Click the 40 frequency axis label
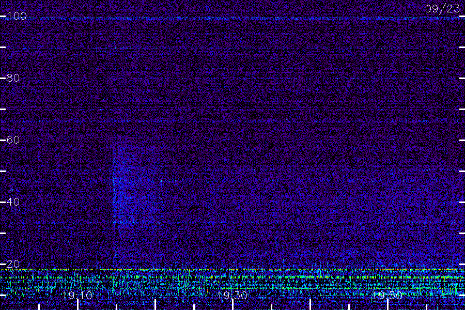Screen dimensions: 465x310 pyautogui.click(x=13, y=202)
